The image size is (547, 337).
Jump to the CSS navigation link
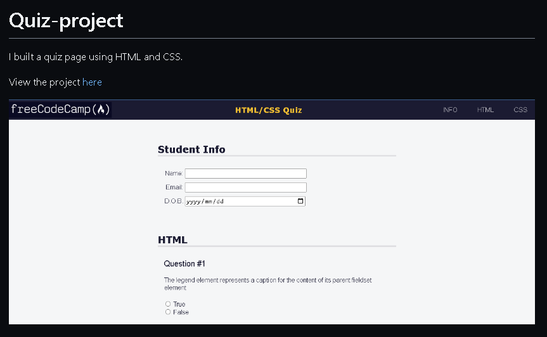(520, 110)
